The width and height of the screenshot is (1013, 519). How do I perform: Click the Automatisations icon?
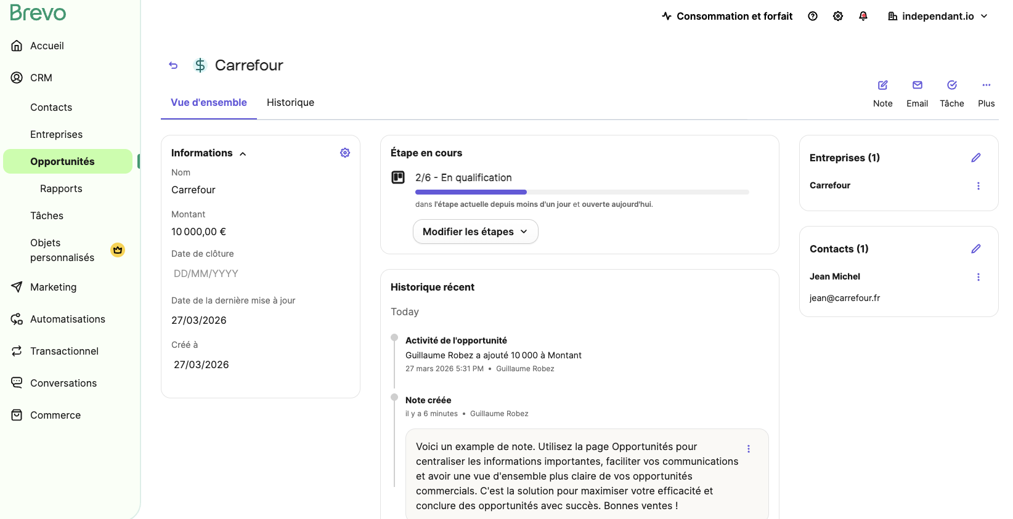pyautogui.click(x=17, y=319)
